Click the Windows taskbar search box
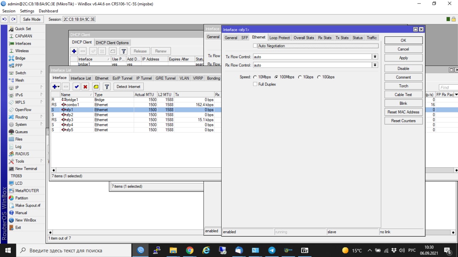Viewport: 458px width, 257px height. click(74, 251)
